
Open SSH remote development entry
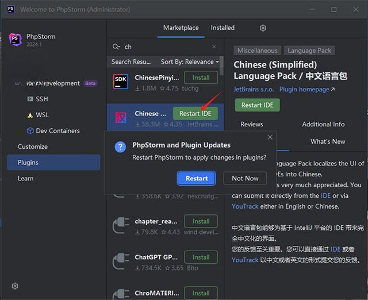pos(42,99)
